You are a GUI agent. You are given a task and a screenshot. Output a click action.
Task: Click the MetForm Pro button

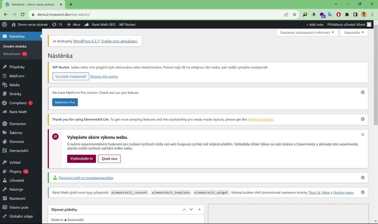65,102
